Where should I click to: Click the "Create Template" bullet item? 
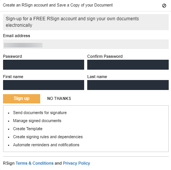click(28, 129)
